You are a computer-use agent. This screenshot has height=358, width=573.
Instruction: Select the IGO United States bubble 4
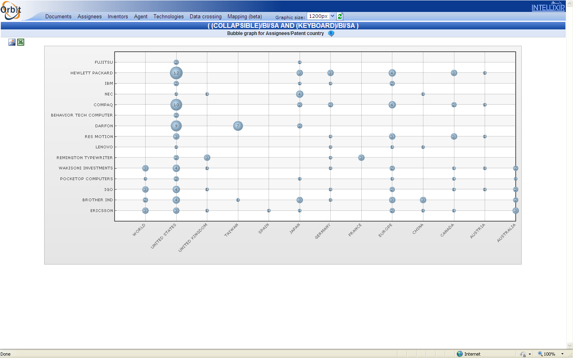(x=176, y=189)
